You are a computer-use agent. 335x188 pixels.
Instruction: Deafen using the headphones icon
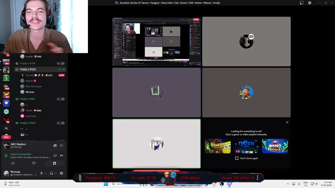[51, 173]
